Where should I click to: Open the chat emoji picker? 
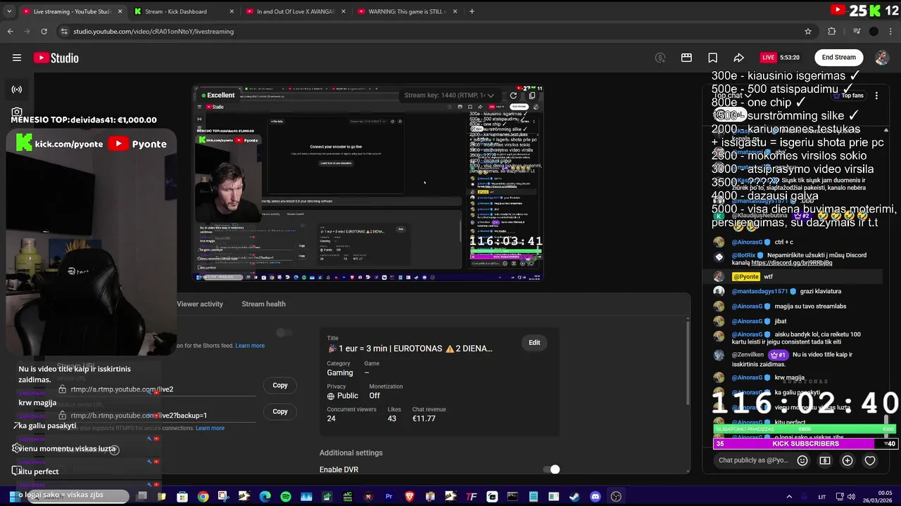tap(802, 460)
